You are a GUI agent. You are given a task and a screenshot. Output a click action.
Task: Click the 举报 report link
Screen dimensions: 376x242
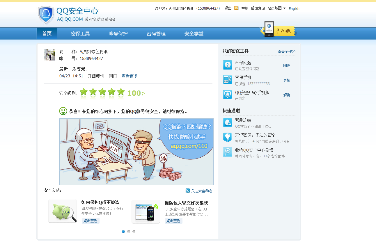click(x=245, y=8)
